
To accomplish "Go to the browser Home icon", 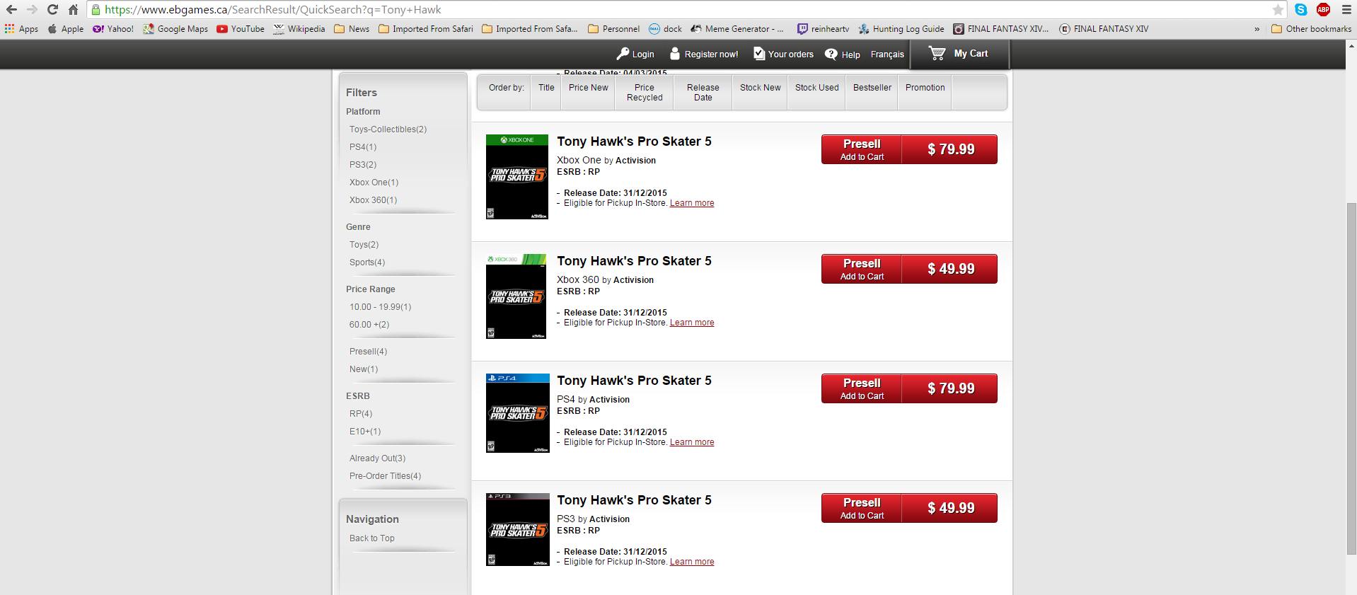I will click(73, 10).
